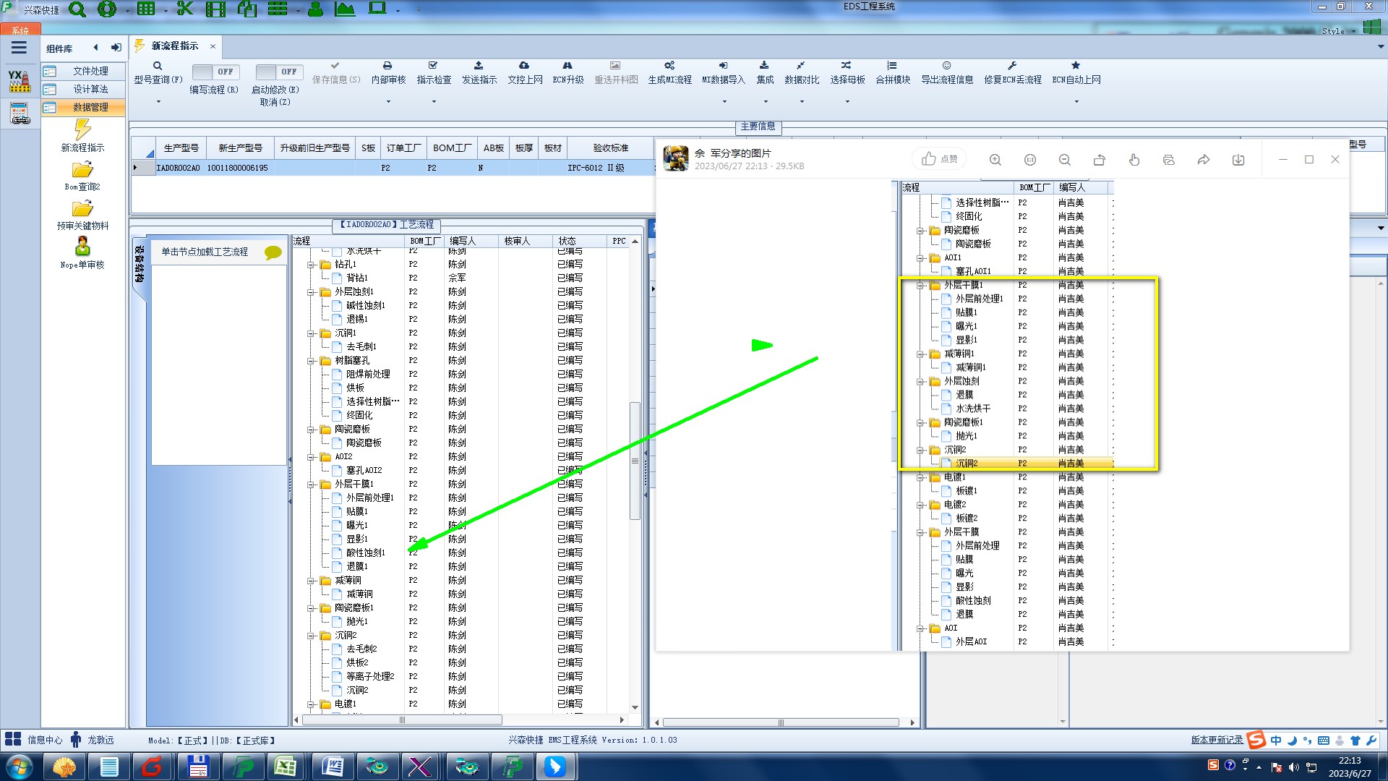Click the 单击节点加载工艺流程 speech bubble
This screenshot has height=781, width=1388.
pos(273,252)
